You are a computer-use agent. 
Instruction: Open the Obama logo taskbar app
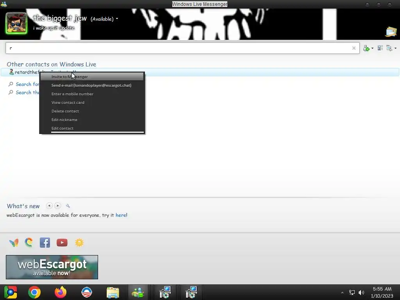coord(86,292)
